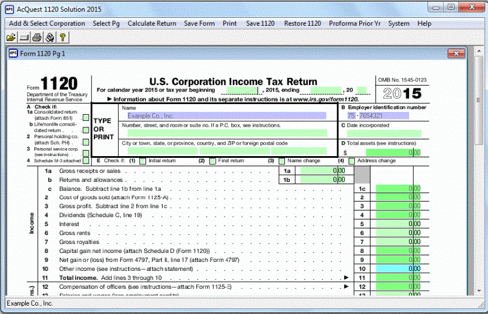Click the line 4 Dividends amount field

(398, 215)
